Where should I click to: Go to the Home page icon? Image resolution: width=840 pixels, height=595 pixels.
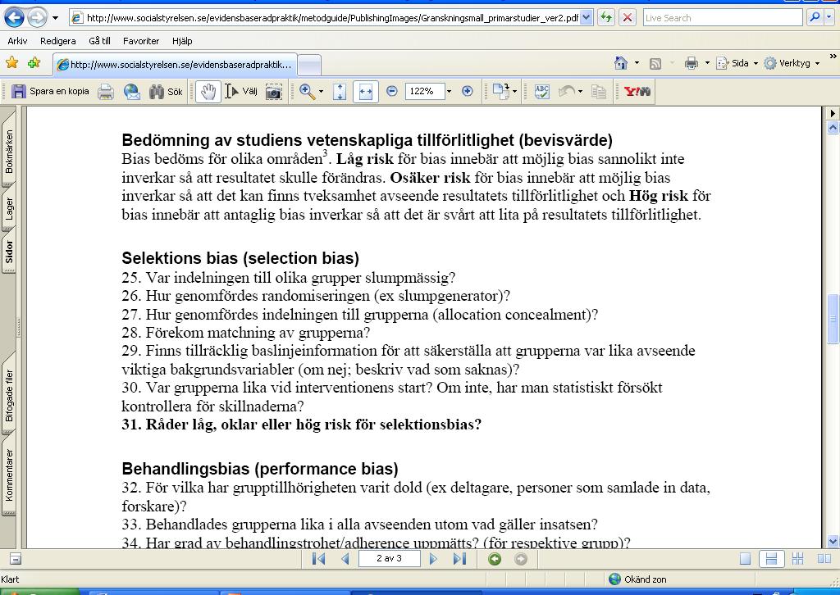pyautogui.click(x=621, y=63)
